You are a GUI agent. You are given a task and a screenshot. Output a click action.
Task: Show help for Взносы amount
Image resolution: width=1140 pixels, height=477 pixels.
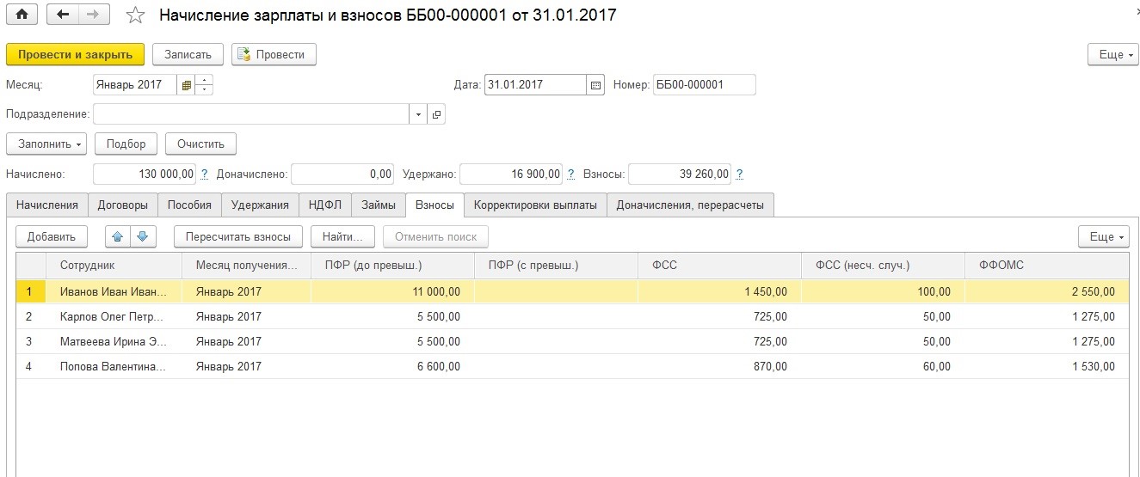click(740, 174)
